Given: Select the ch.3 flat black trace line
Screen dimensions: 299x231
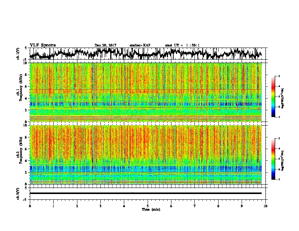Looking at the screenshot, I should 146,193.
